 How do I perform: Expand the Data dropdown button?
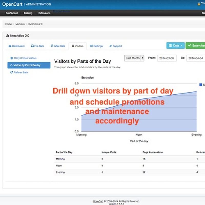[175, 46]
